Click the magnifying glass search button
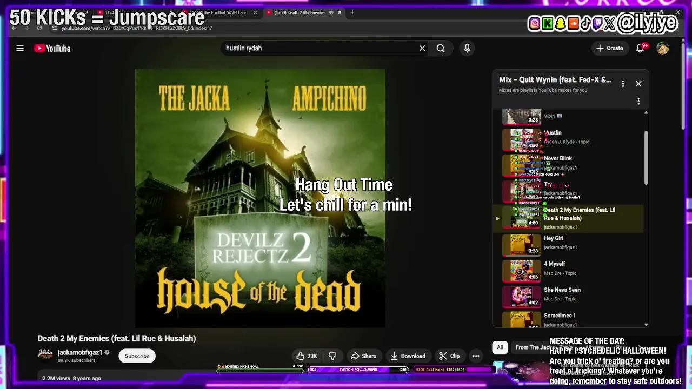The width and height of the screenshot is (692, 389). coord(441,48)
